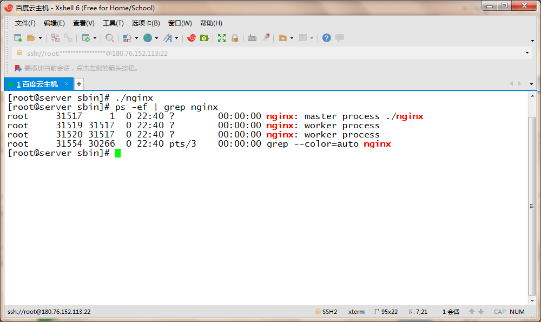Viewport: 541px width, 322px height.
Task: Click the add-folder plus icon
Action: pos(283,38)
